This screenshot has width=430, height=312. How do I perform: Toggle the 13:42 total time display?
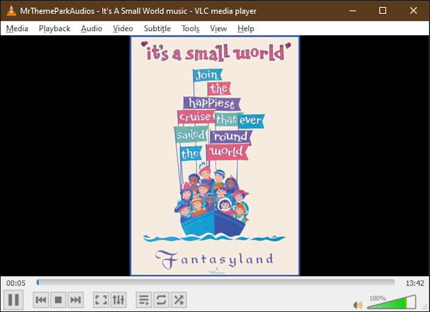pos(414,283)
